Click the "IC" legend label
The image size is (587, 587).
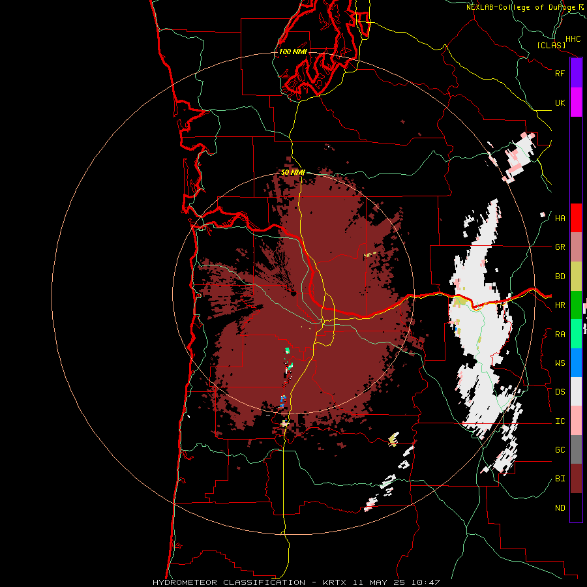pyautogui.click(x=560, y=421)
